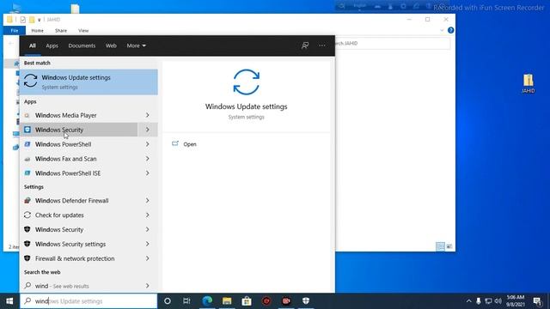The width and height of the screenshot is (550, 309).
Task: Expand Check for updates arrow
Action: click(148, 215)
